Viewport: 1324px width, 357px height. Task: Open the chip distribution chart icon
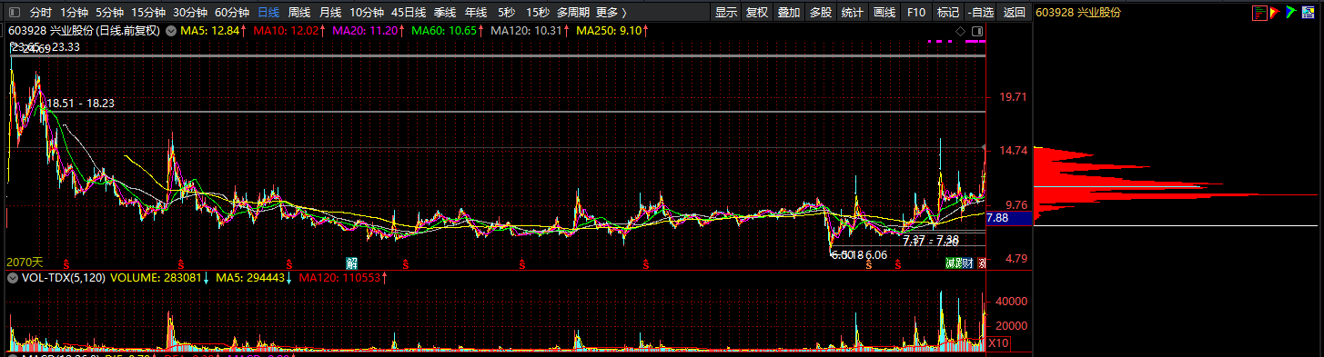1259,13
